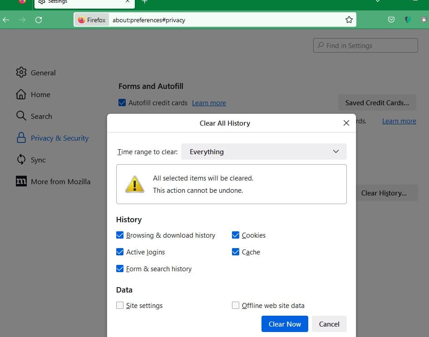This screenshot has width=429, height=337.
Task: Open the Pocket save icon
Action: click(391, 20)
